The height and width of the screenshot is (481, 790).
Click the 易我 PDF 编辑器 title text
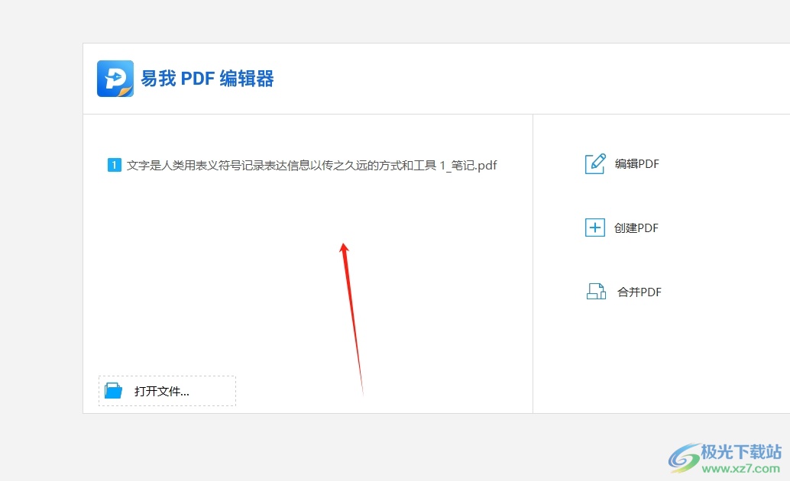pyautogui.click(x=207, y=79)
